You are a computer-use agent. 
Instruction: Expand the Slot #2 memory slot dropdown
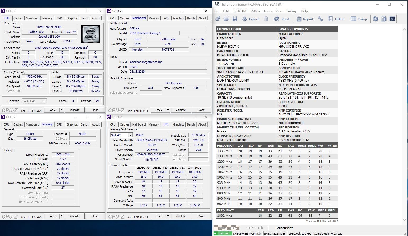(130, 135)
